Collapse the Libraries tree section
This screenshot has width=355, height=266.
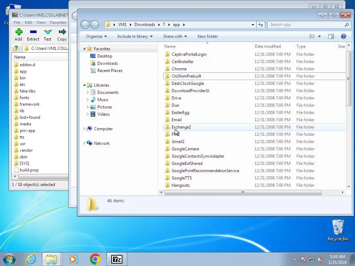pos(84,85)
